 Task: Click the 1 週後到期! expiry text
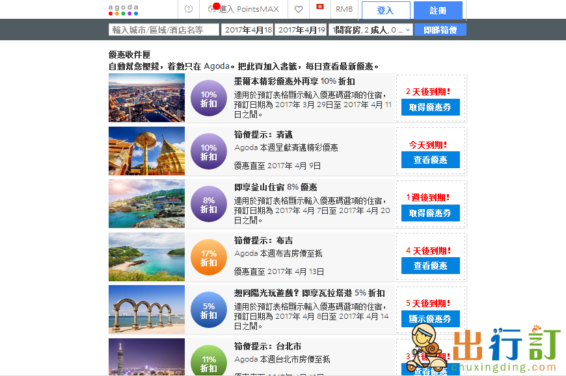coord(428,197)
